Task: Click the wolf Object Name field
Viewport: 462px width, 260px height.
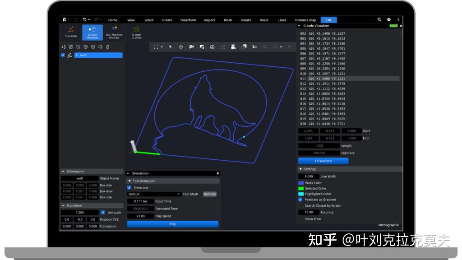Action: point(79,178)
